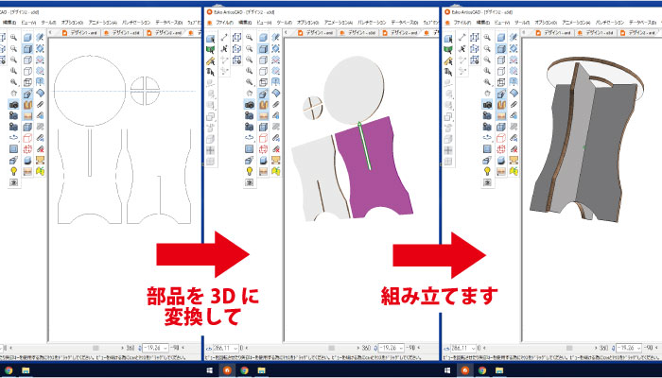Toggle the highlighted camera icon in purple-part window
The width and height of the screenshot is (662, 378).
[x=250, y=104]
